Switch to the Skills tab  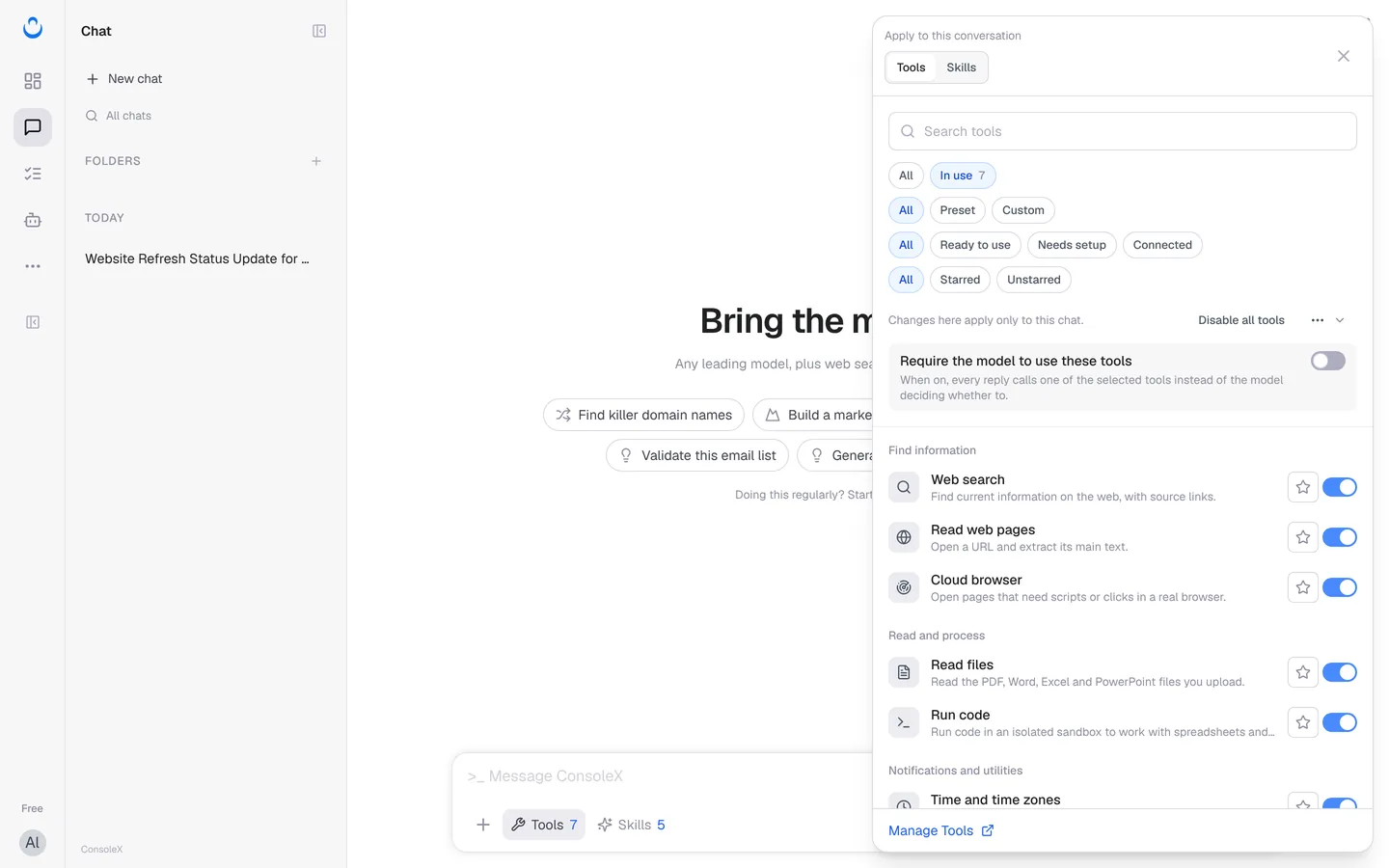(x=962, y=68)
